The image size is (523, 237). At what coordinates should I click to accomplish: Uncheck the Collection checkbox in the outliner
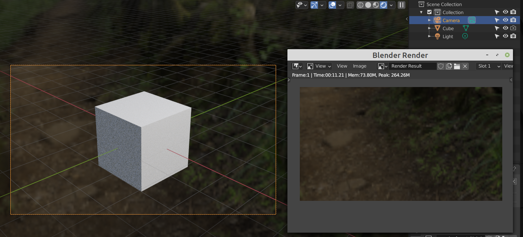(x=429, y=12)
